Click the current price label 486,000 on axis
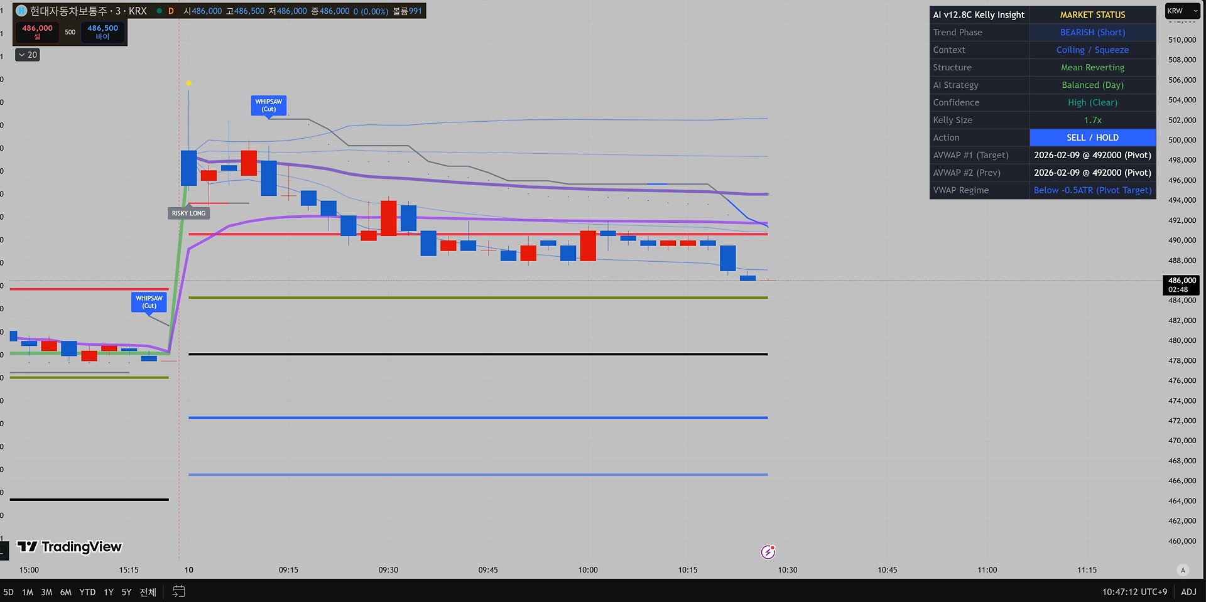Image resolution: width=1206 pixels, height=602 pixels. 1182,285
